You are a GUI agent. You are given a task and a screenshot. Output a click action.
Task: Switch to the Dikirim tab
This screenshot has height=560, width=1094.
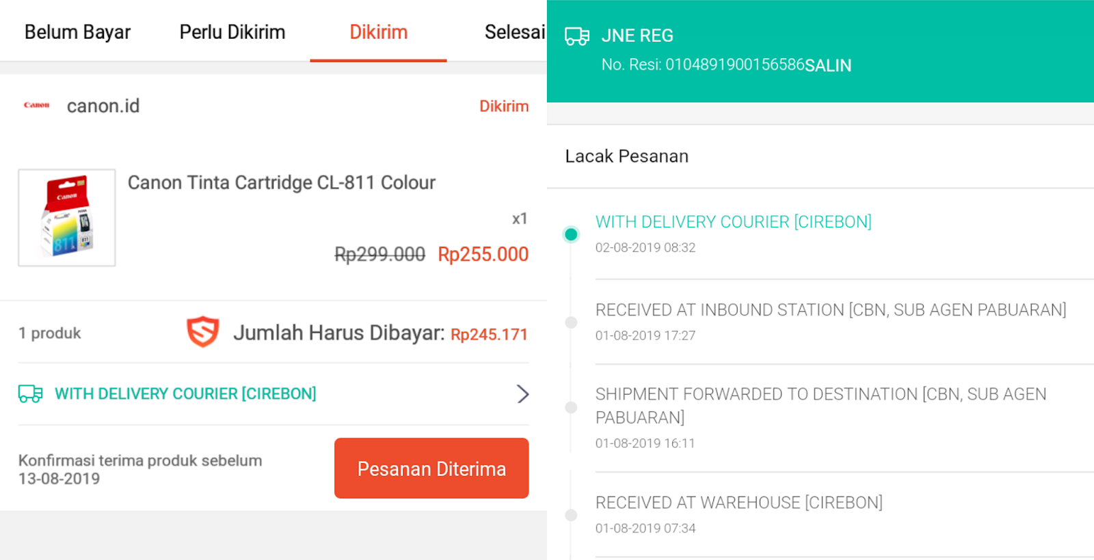pos(379,31)
